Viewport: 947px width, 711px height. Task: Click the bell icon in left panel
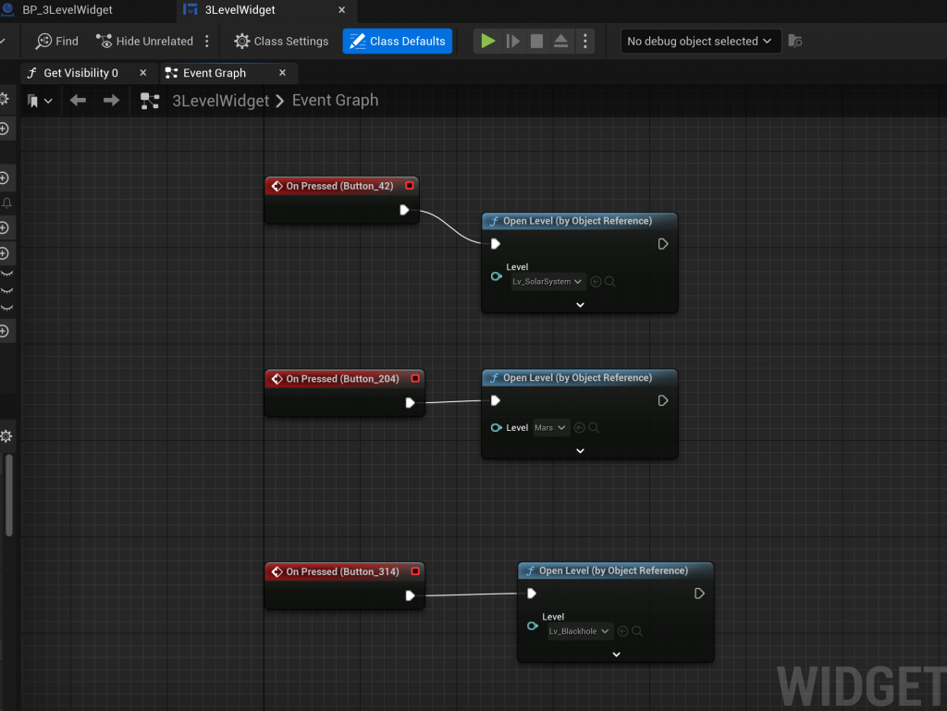pos(6,203)
